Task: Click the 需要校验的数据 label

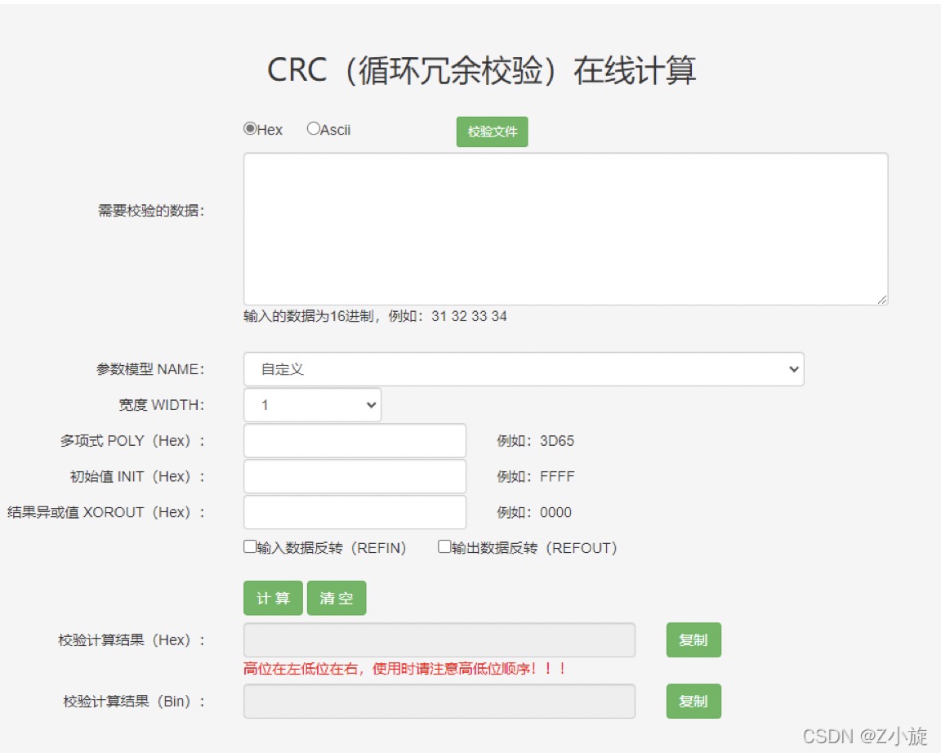Action: coord(151,211)
